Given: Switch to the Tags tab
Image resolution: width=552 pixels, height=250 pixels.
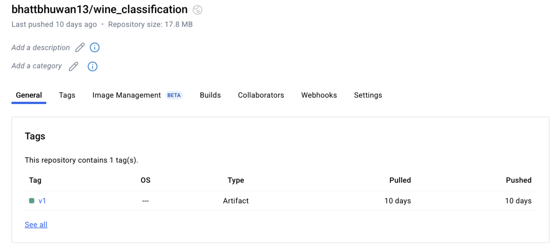Looking at the screenshot, I should click(x=67, y=95).
